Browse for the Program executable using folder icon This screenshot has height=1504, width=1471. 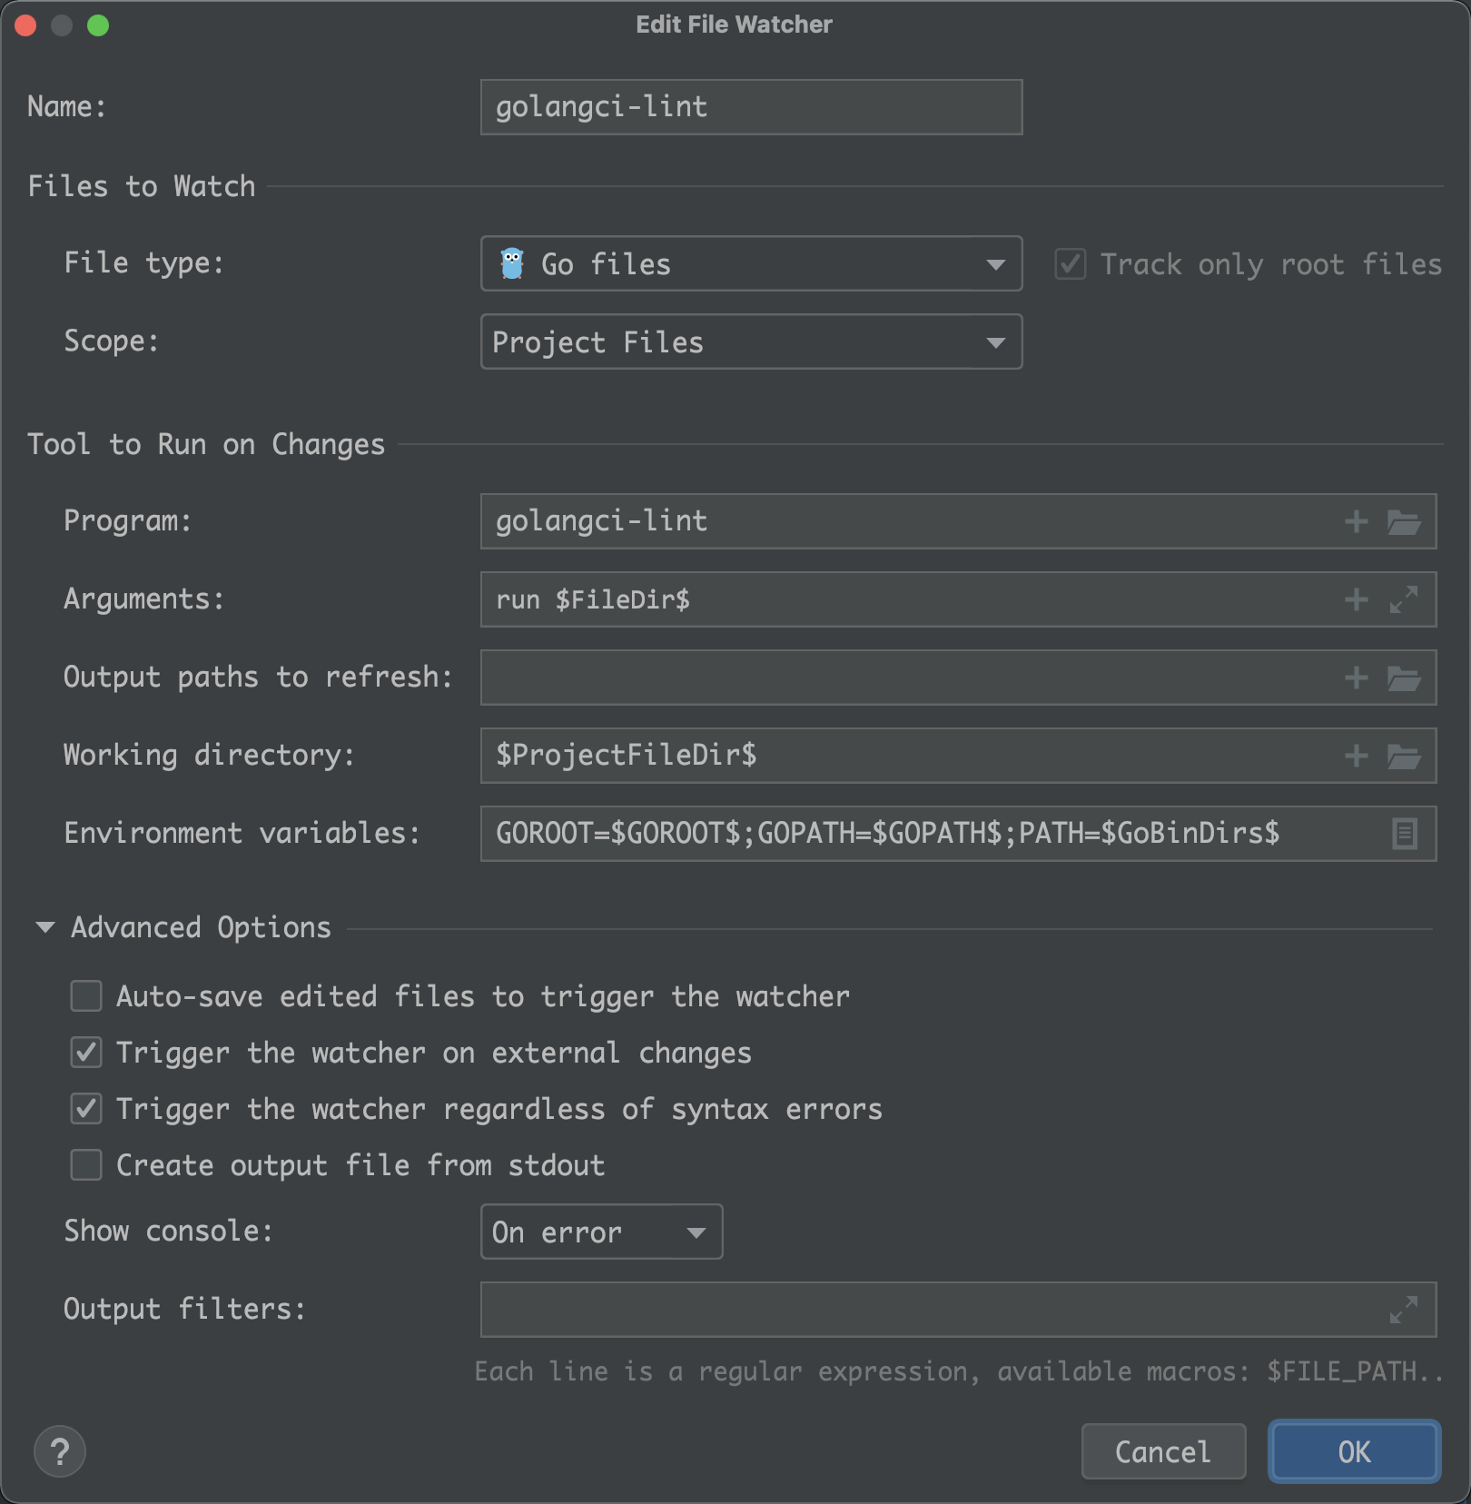[1403, 521]
